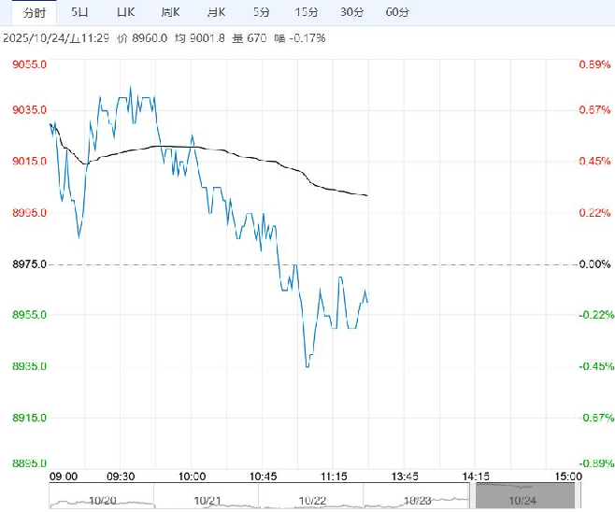615x512 pixels.
Task: Choose the 30分 interval tab
Action: [x=352, y=12]
